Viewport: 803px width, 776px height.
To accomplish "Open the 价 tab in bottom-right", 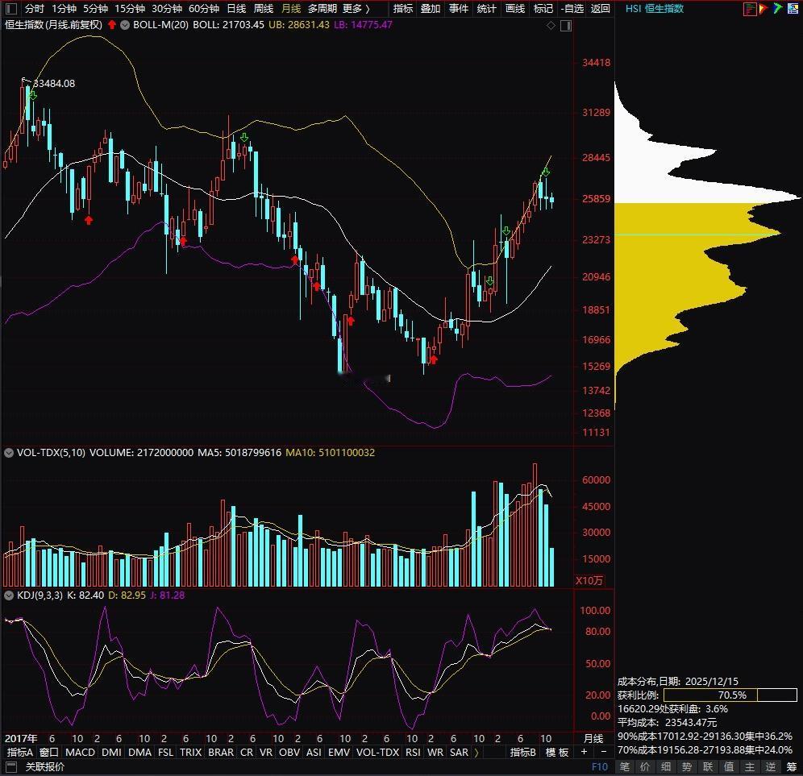I will [x=645, y=767].
